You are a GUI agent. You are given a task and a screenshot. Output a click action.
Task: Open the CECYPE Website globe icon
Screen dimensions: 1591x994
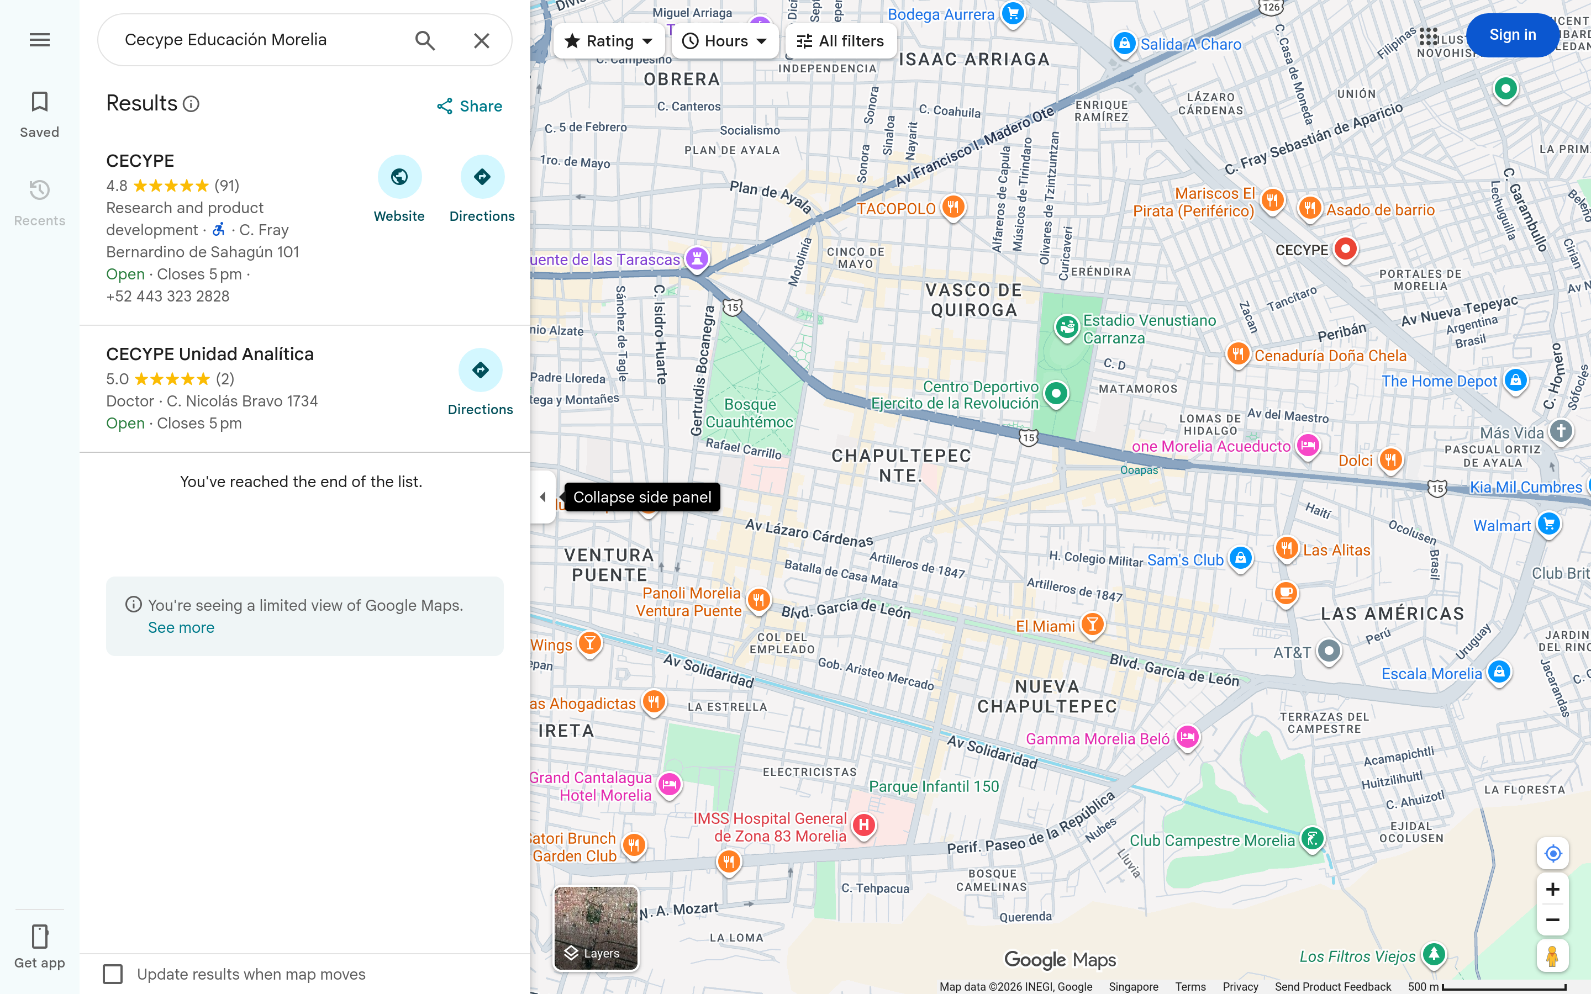tap(399, 177)
